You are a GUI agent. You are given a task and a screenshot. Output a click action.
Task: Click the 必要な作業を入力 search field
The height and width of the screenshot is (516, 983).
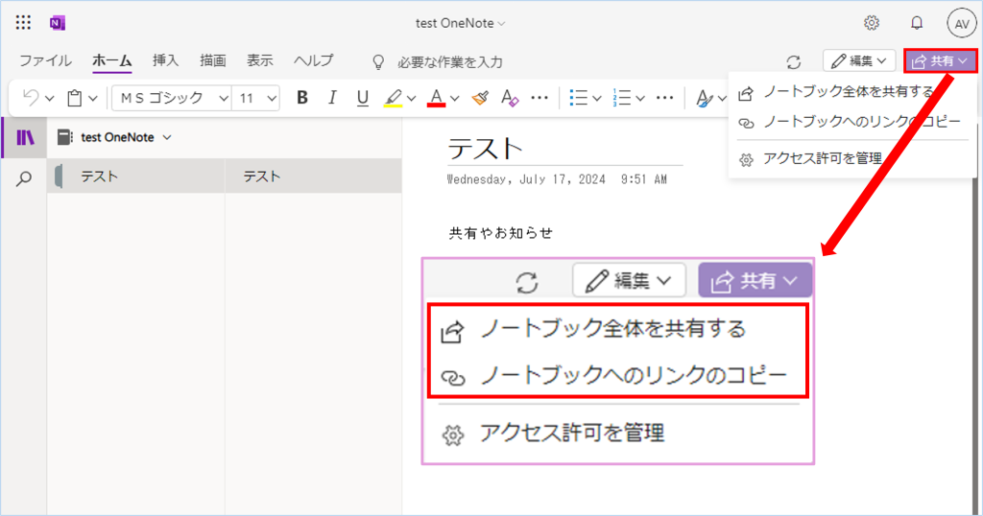(450, 62)
